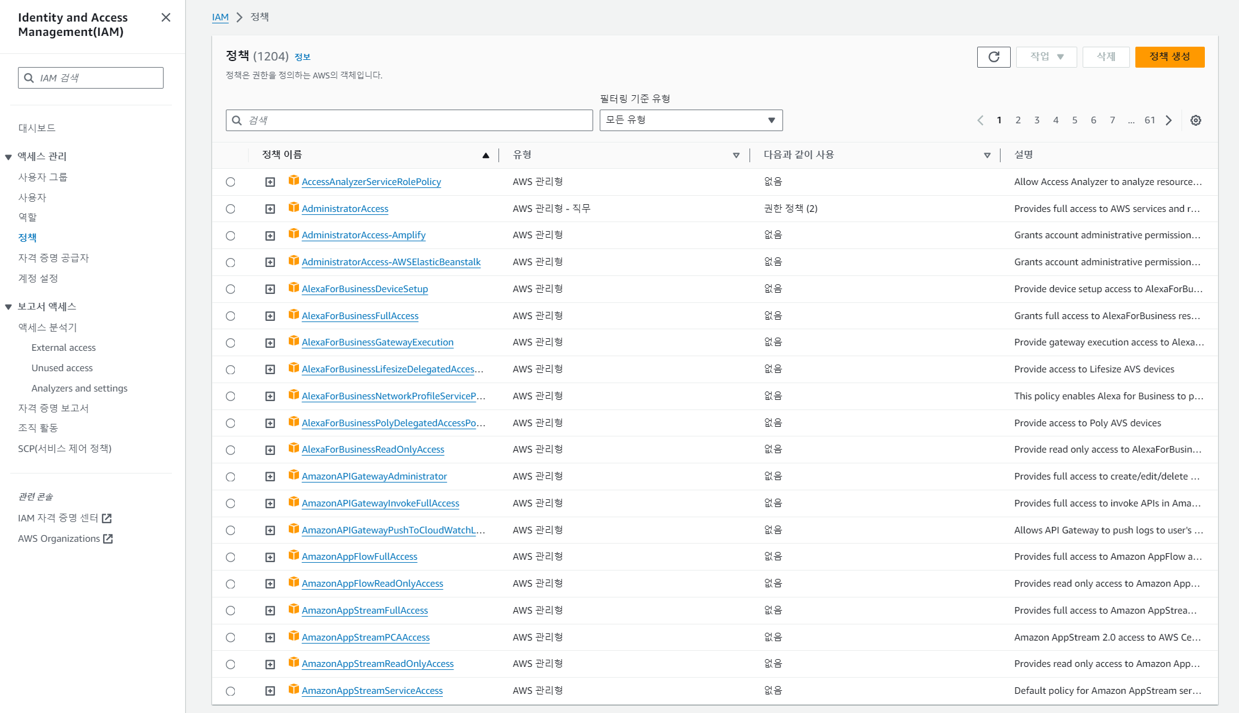Viewport: 1239px width, 713px height.
Task: Go to page 61 of policies
Action: tap(1150, 120)
